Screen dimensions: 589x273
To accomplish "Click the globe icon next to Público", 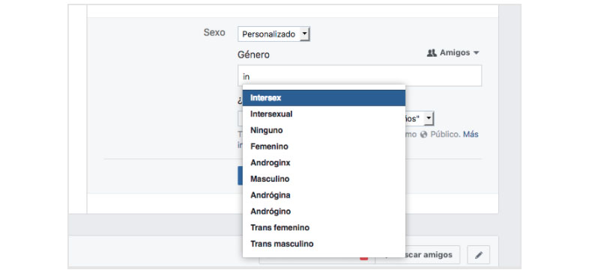I will 423,135.
